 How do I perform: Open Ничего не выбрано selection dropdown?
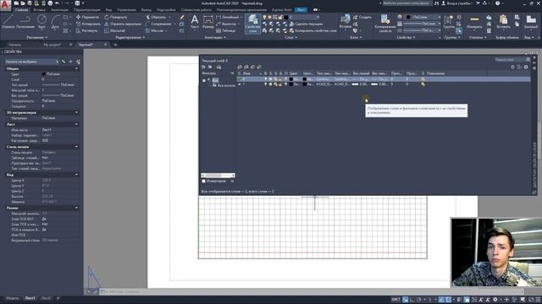(x=32, y=62)
